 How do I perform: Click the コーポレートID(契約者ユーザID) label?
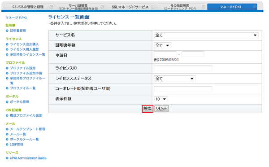(x=83, y=88)
